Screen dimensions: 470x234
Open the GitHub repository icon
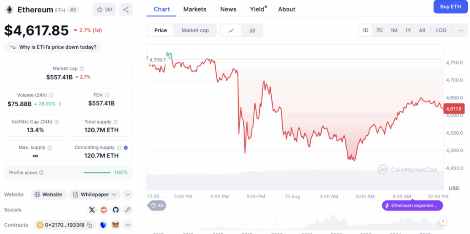pos(116,210)
